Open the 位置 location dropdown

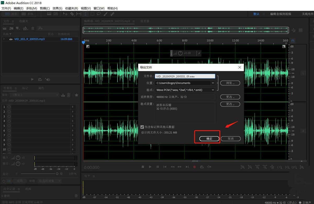click(x=213, y=83)
